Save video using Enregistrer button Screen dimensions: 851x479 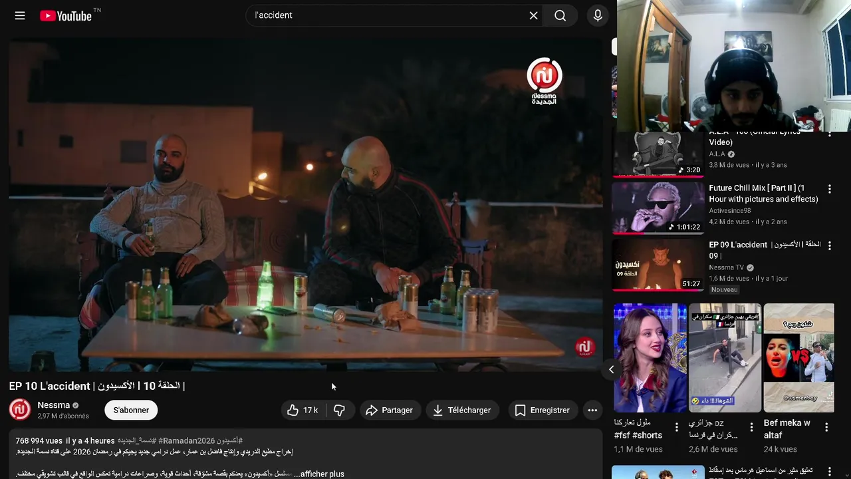click(x=543, y=410)
